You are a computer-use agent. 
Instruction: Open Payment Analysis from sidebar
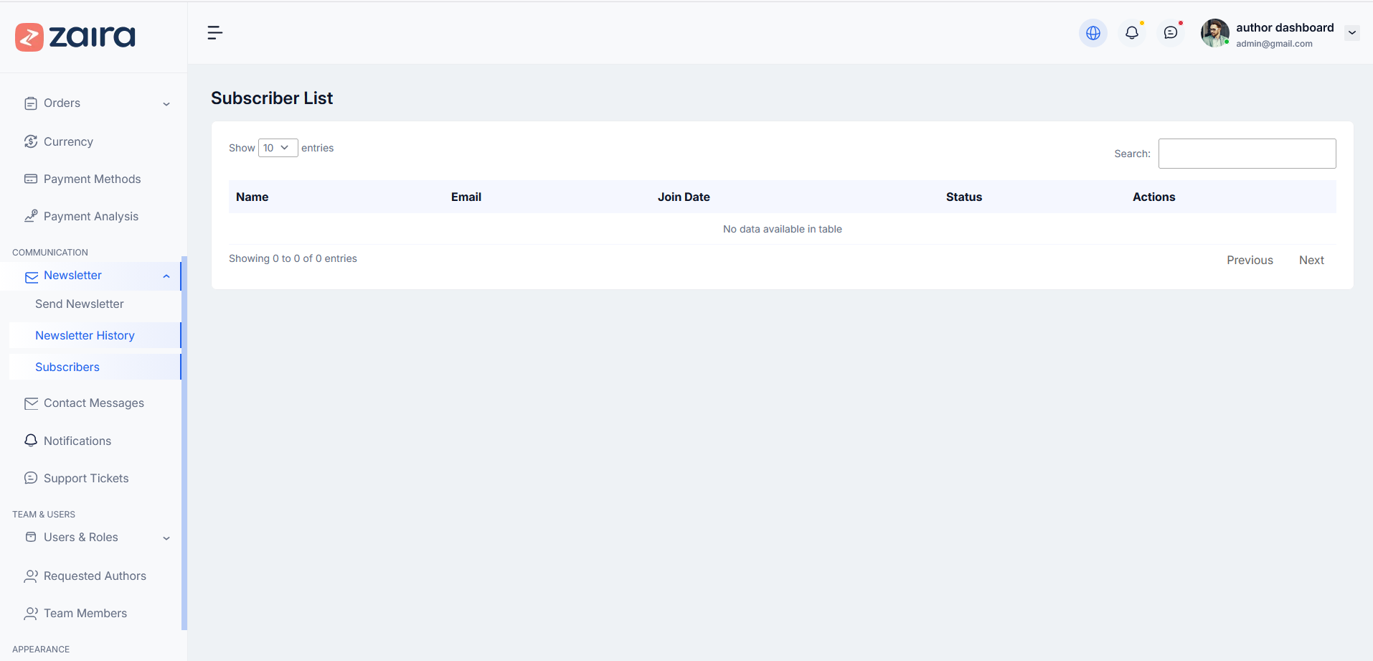(x=90, y=216)
